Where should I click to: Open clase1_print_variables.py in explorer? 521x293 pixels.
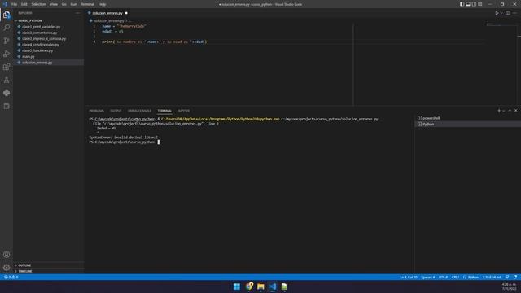42,27
